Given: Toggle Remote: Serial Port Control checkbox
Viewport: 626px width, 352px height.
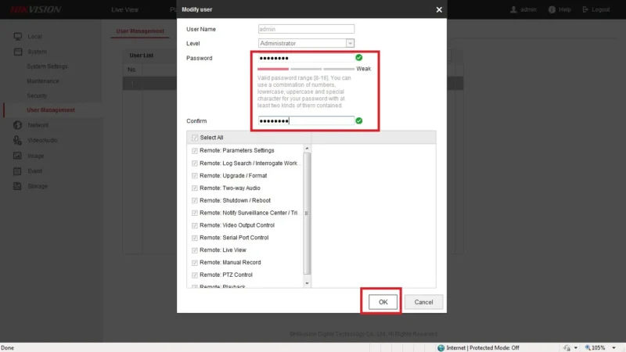Looking at the screenshot, I should (194, 238).
